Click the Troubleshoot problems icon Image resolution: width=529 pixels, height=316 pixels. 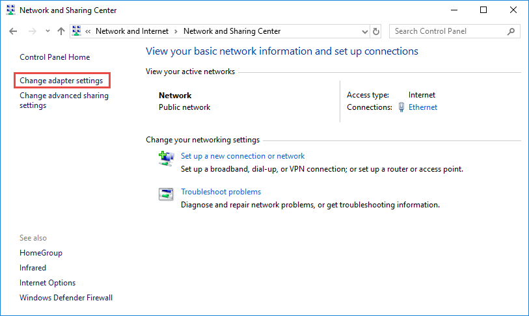[x=166, y=193]
